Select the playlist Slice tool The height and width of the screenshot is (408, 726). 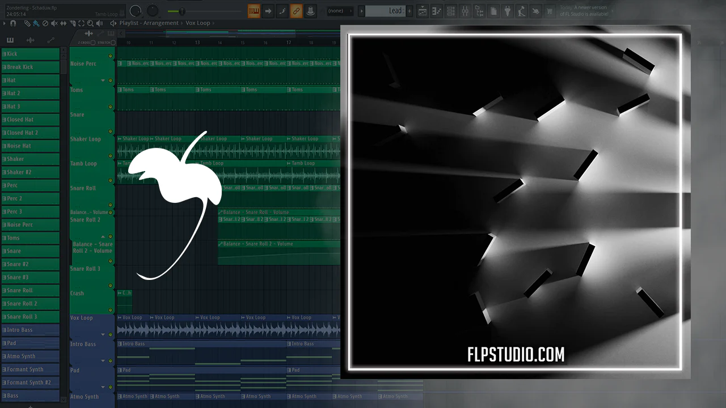point(73,23)
